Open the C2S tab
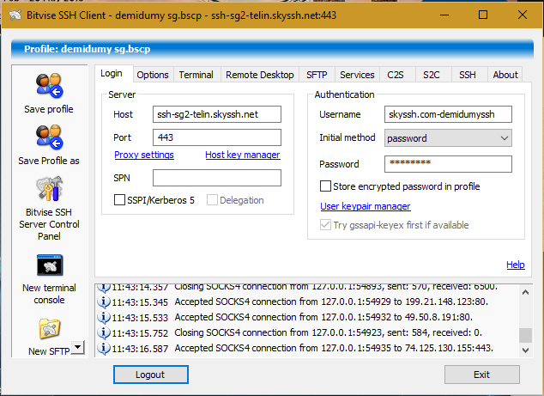This screenshot has width=544, height=396. click(396, 75)
